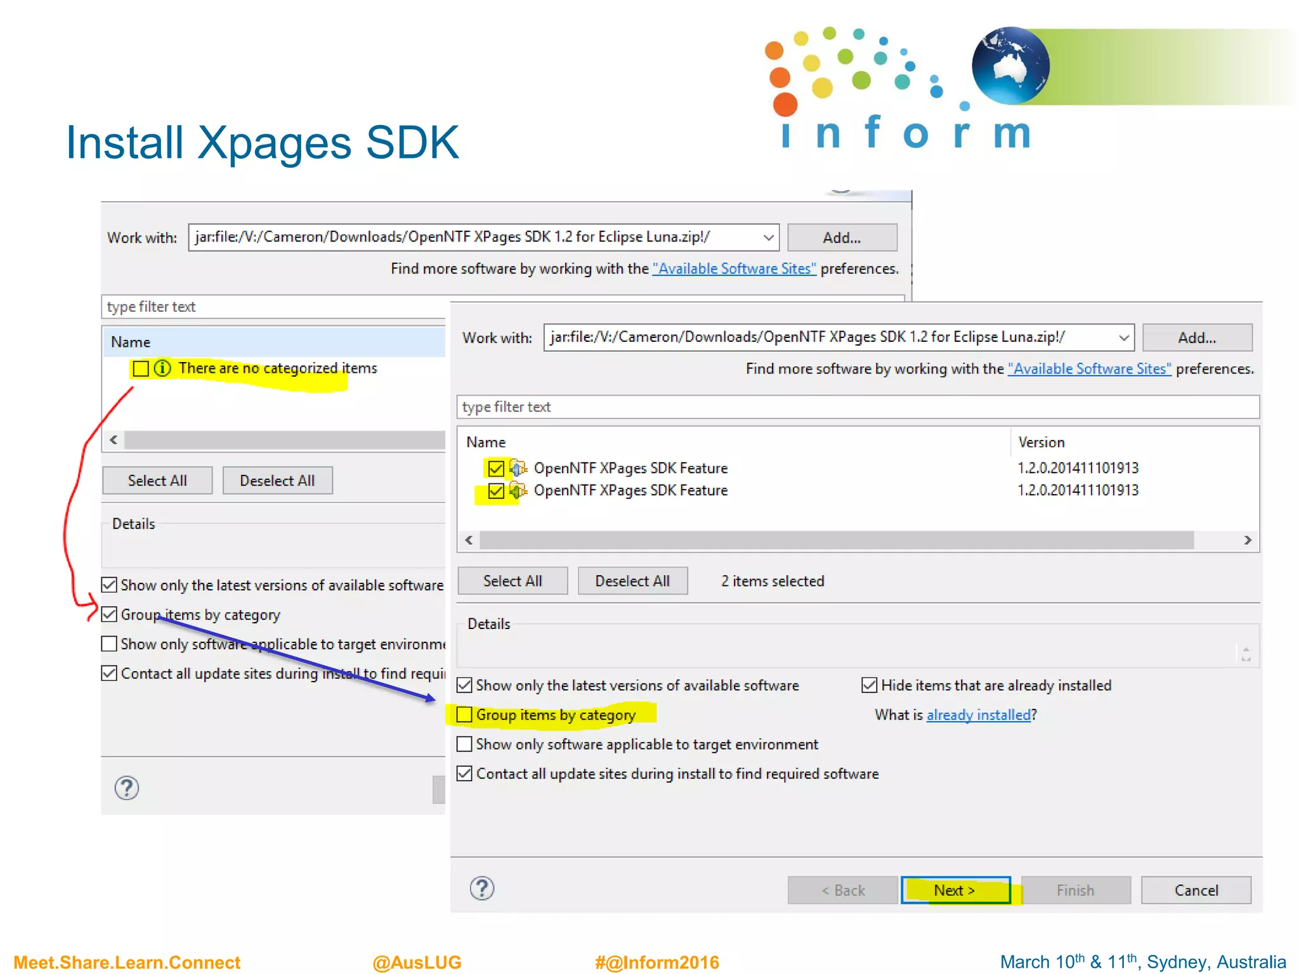Viewport: 1299px width, 974px height.
Task: Open the Work with dropdown in right dialog
Action: [1123, 337]
